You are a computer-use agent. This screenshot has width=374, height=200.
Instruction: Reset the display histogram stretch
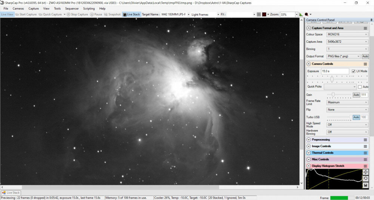pyautogui.click(x=365, y=178)
